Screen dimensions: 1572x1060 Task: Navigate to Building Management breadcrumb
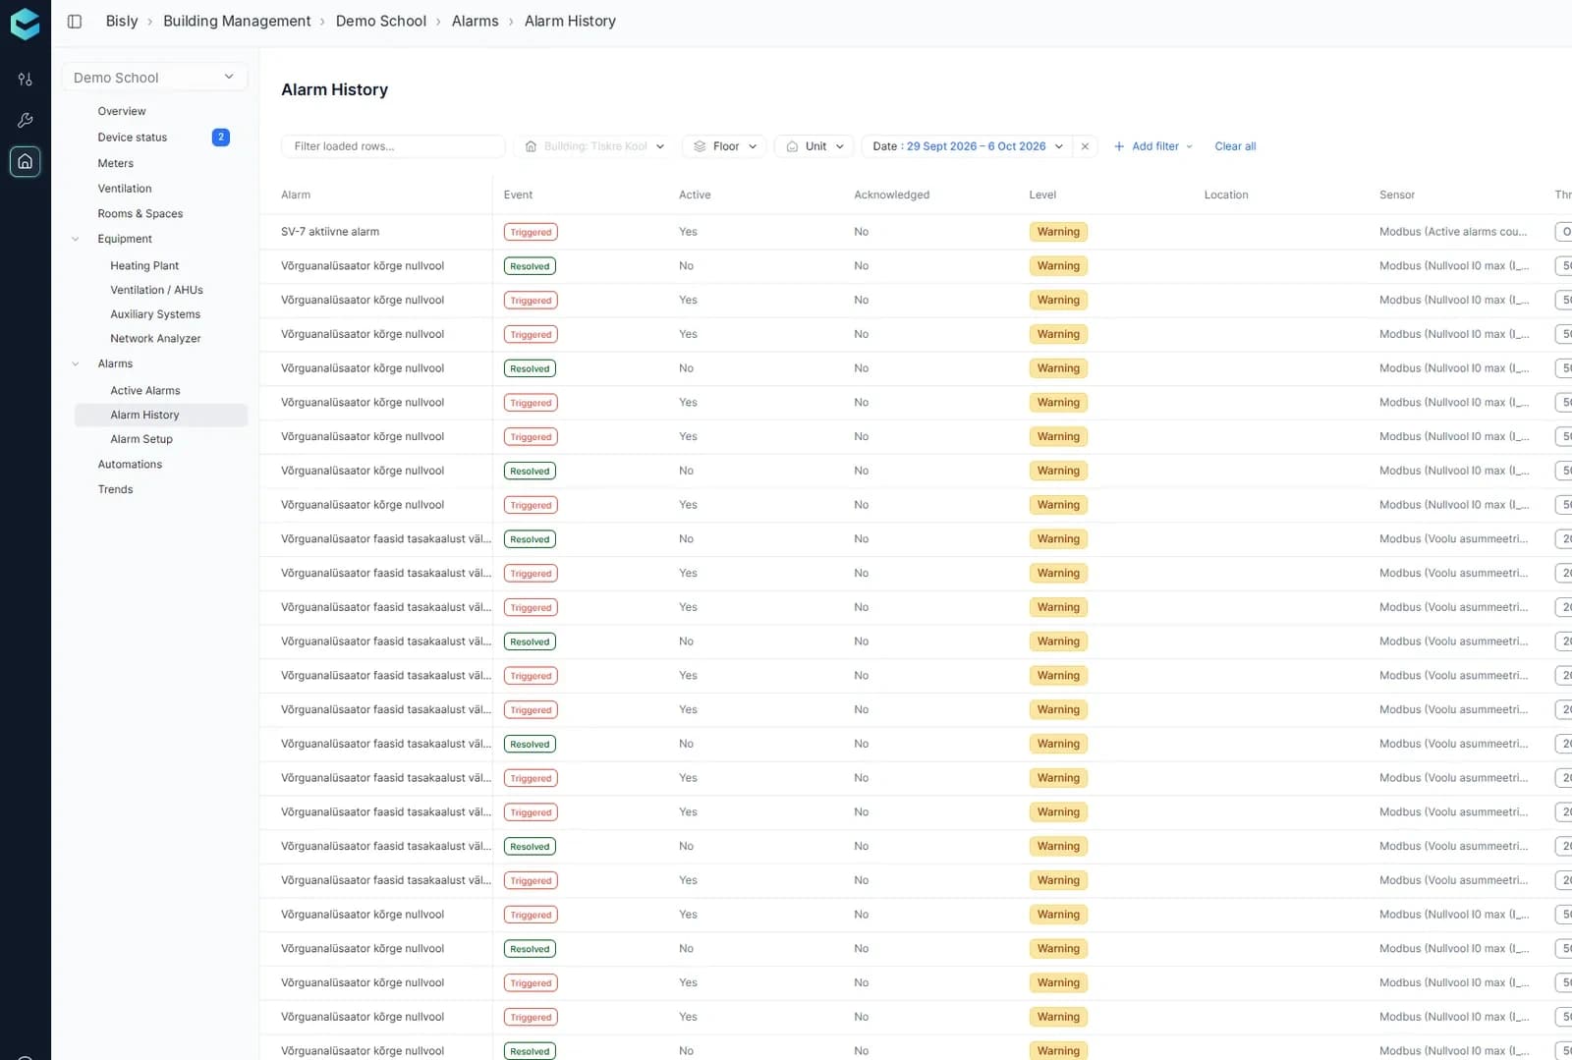pos(237,21)
